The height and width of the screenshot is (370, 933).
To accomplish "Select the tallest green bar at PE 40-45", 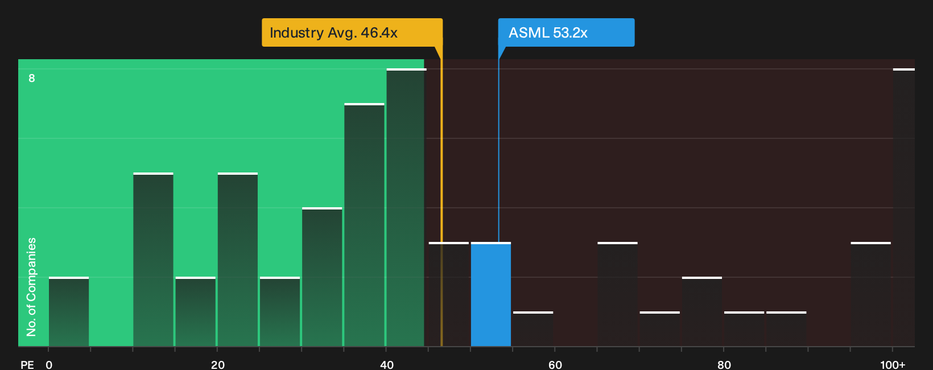I will coord(406,208).
